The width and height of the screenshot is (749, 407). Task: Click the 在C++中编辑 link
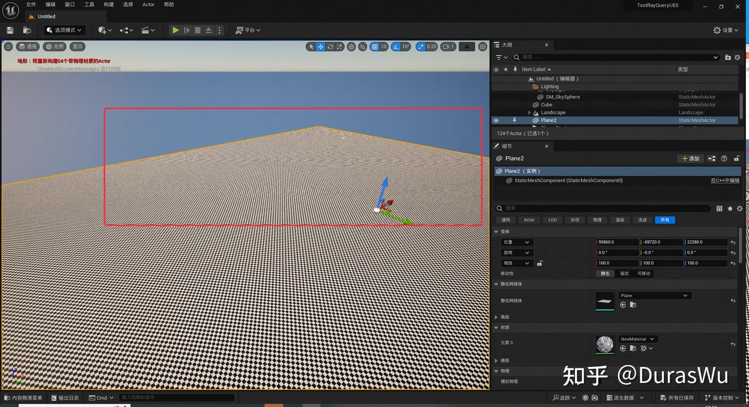[x=725, y=181]
